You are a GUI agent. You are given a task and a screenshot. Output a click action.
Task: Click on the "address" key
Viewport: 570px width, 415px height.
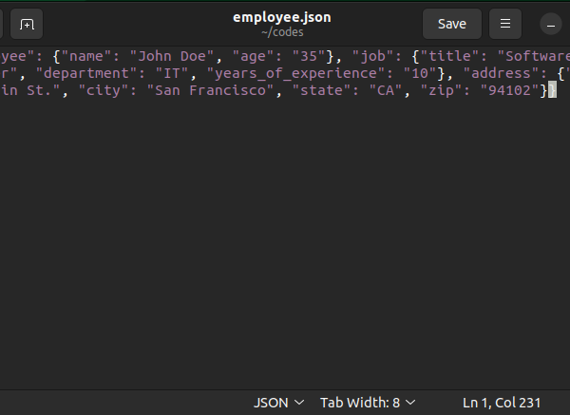(x=501, y=73)
